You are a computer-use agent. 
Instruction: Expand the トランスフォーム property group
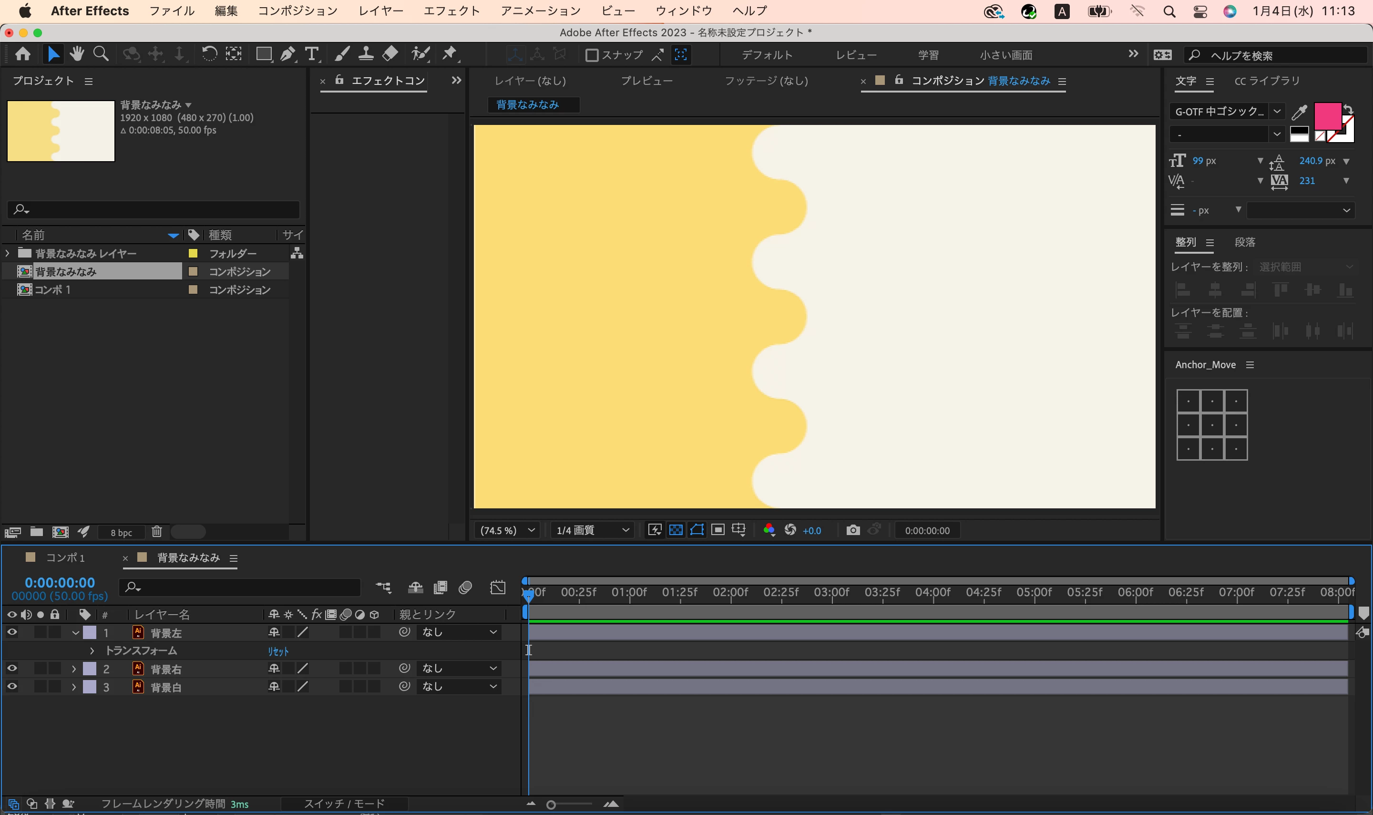point(92,651)
